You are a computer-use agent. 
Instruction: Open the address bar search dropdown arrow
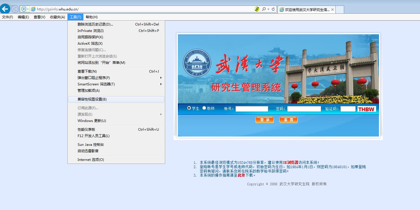(268, 9)
